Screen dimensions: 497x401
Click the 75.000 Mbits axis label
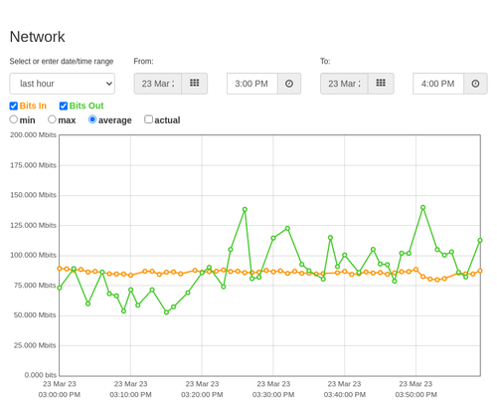point(35,286)
